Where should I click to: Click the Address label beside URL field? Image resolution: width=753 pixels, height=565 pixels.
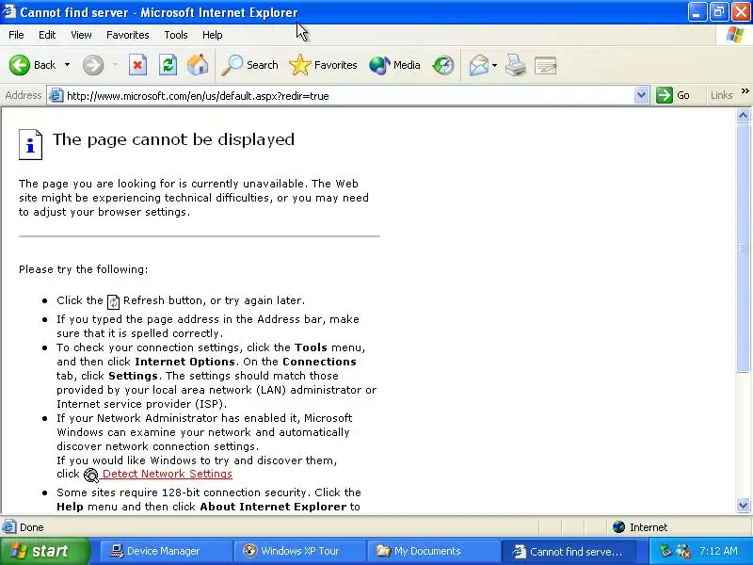tap(23, 95)
